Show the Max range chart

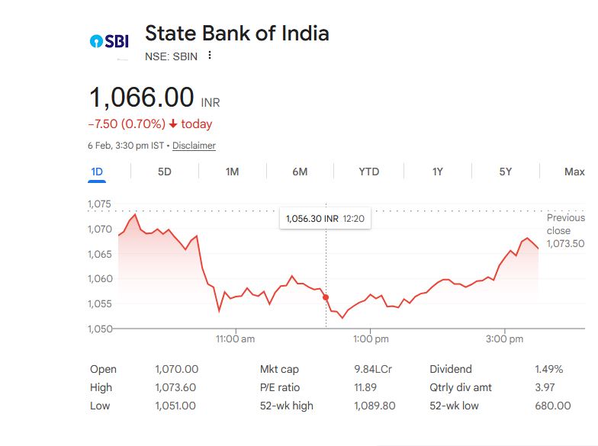574,172
